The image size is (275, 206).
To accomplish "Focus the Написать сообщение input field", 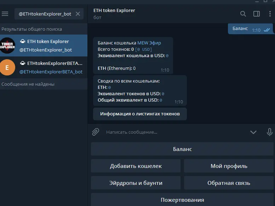I will pyautogui.click(x=176, y=132).
